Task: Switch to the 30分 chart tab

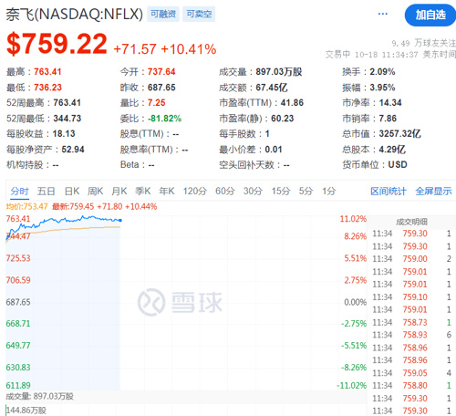Action: pos(253,192)
